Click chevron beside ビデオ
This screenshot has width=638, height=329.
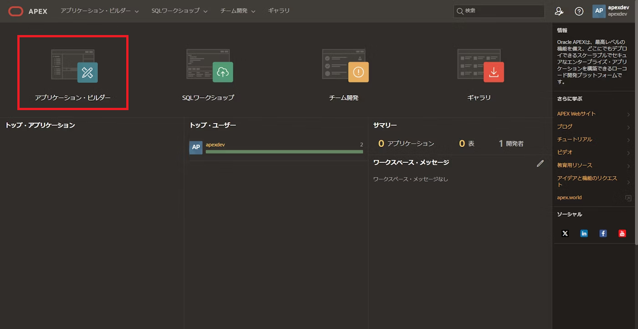[x=628, y=153]
